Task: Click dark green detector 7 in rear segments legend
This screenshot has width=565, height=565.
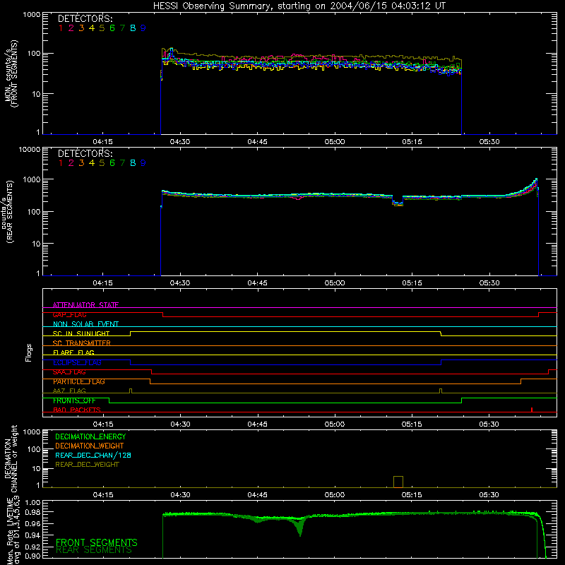Action: click(x=122, y=163)
